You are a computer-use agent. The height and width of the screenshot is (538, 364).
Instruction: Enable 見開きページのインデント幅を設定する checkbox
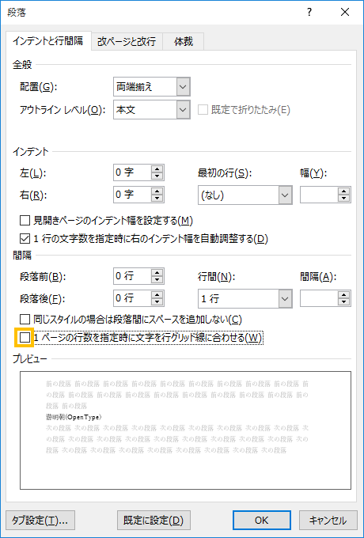point(25,221)
